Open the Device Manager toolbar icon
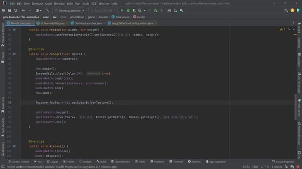Viewport: 302px width, 169px height. pyautogui.click(x=176, y=10)
